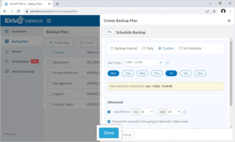Uncheck the Cut-off Time checkbox
This screenshot has height=142, width=235.
tap(109, 112)
